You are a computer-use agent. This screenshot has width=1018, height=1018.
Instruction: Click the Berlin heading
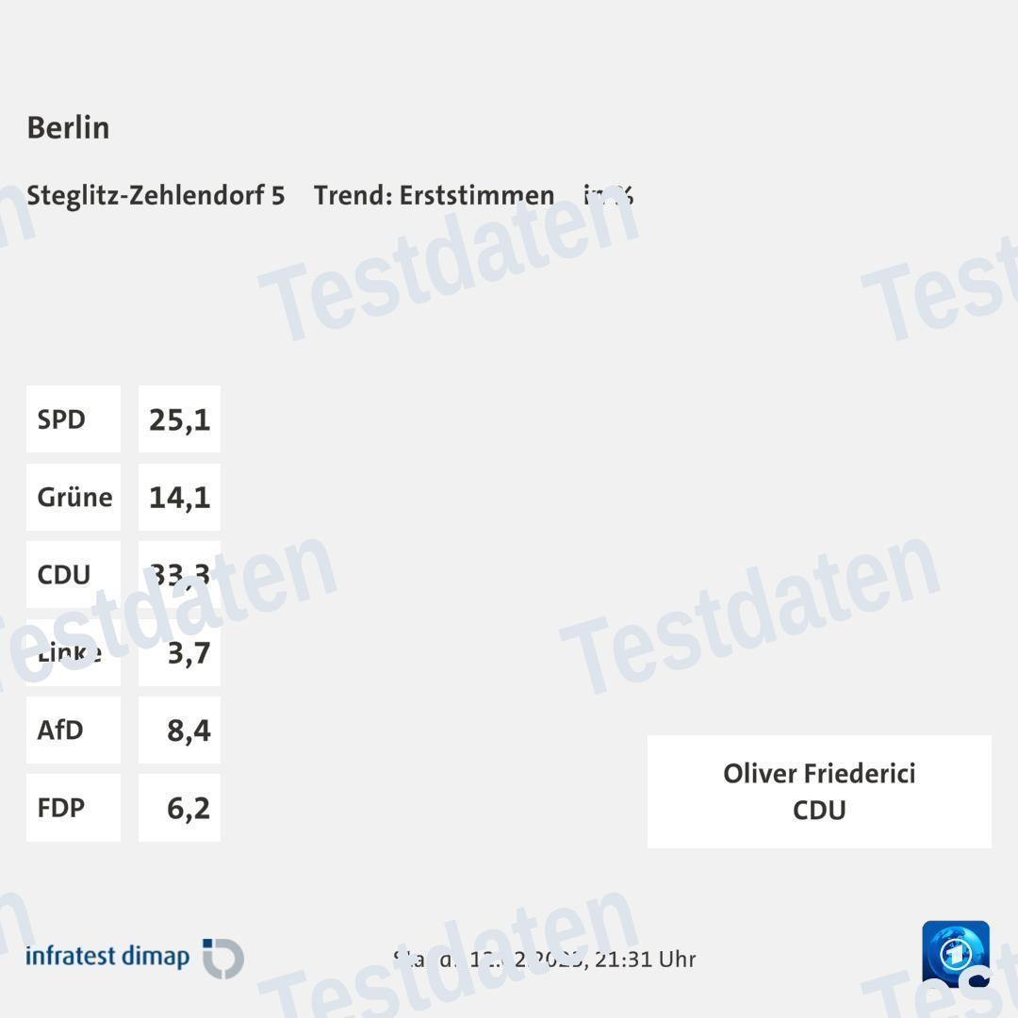pyautogui.click(x=68, y=127)
